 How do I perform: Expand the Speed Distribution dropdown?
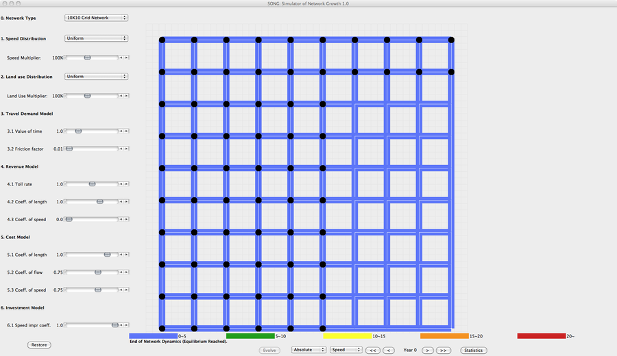coord(96,39)
